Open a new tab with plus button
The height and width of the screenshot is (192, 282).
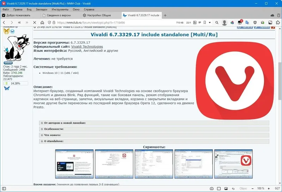coord(165,15)
